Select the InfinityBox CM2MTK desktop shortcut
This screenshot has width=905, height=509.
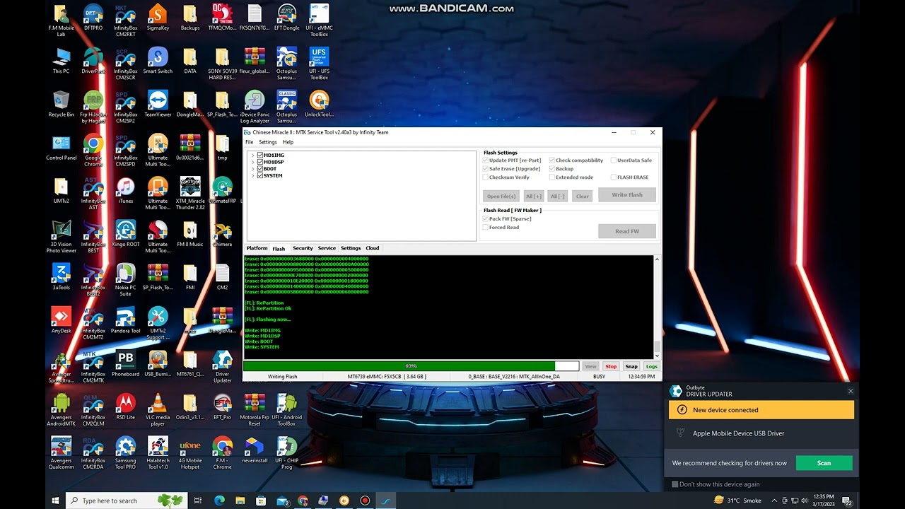[93, 366]
